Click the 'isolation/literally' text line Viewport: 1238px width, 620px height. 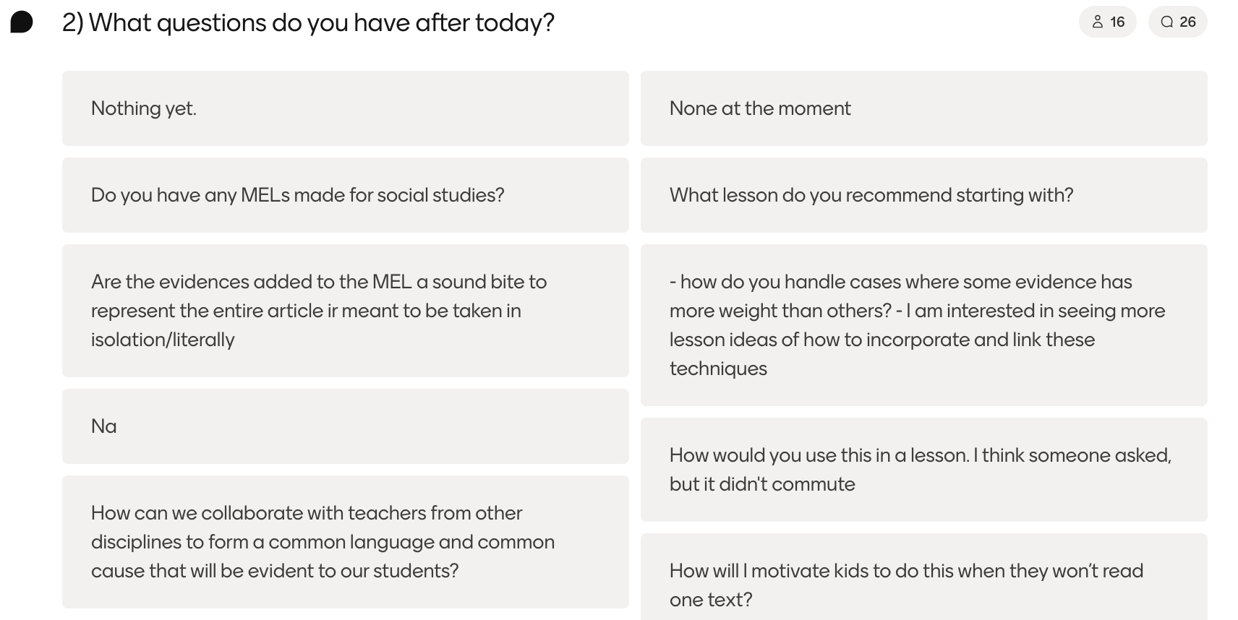[163, 340]
